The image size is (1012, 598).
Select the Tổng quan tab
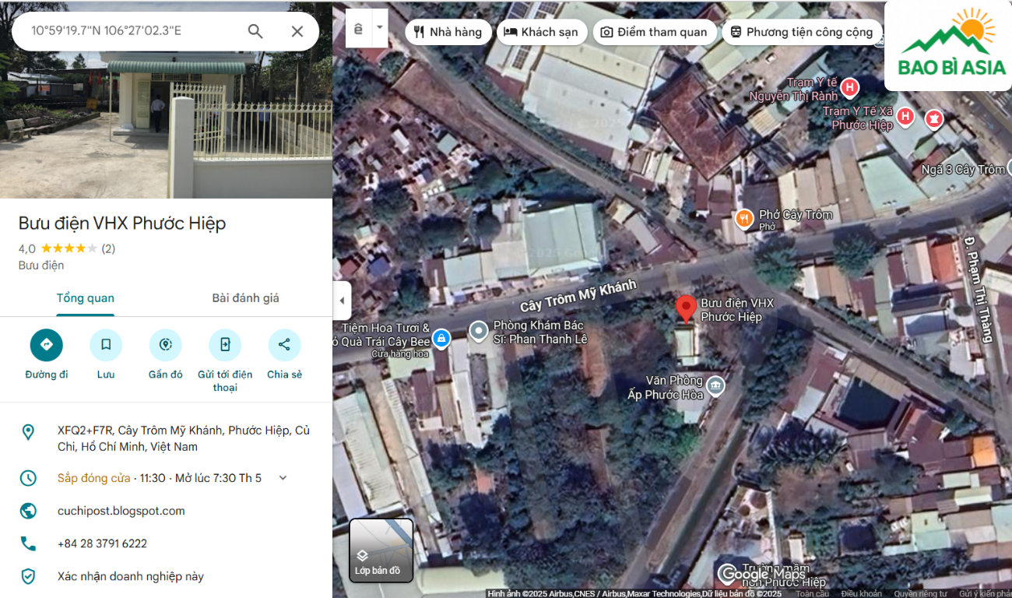coord(85,298)
